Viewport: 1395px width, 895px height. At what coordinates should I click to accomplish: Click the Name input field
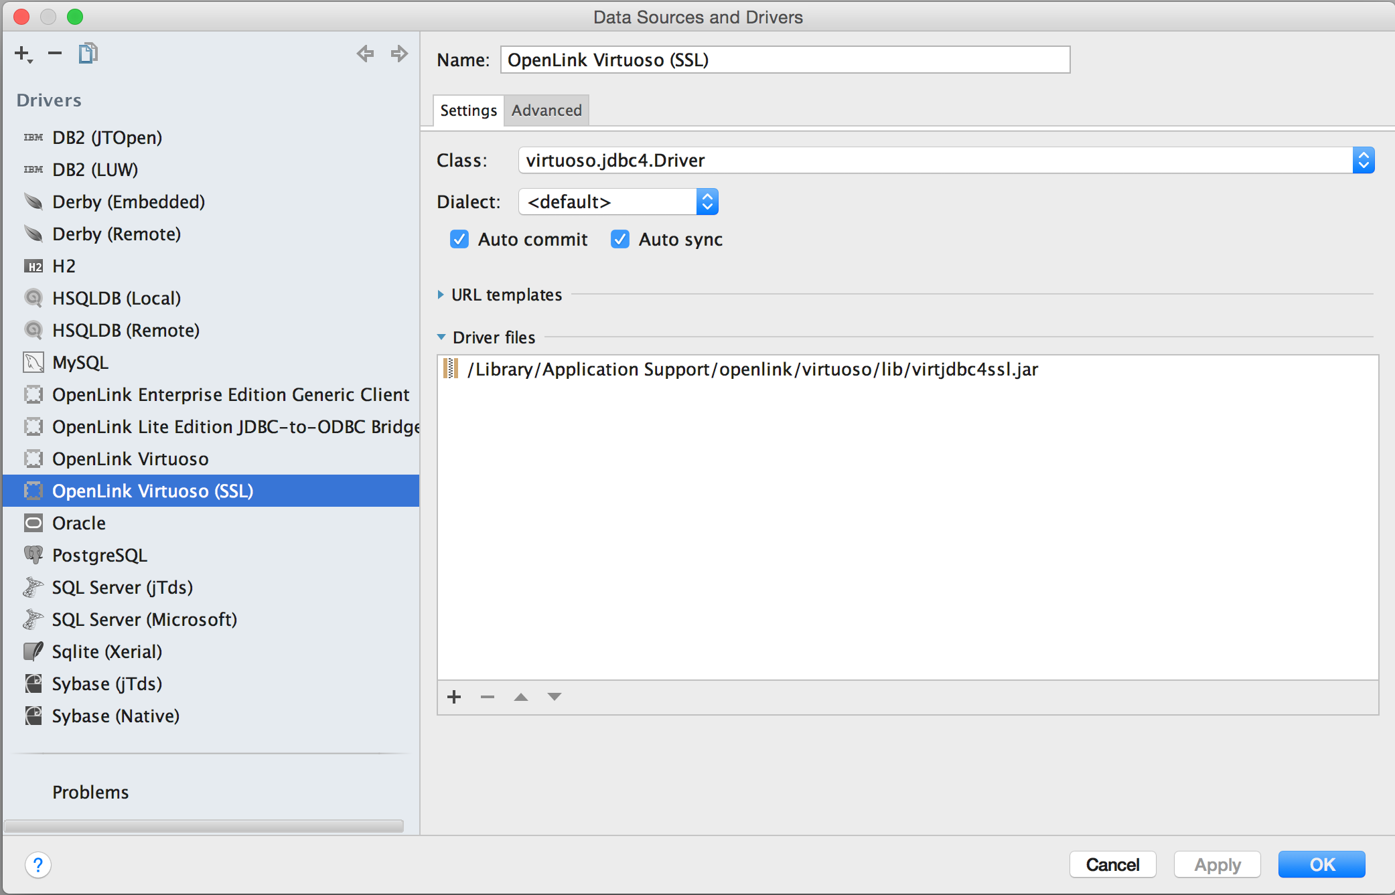(785, 60)
